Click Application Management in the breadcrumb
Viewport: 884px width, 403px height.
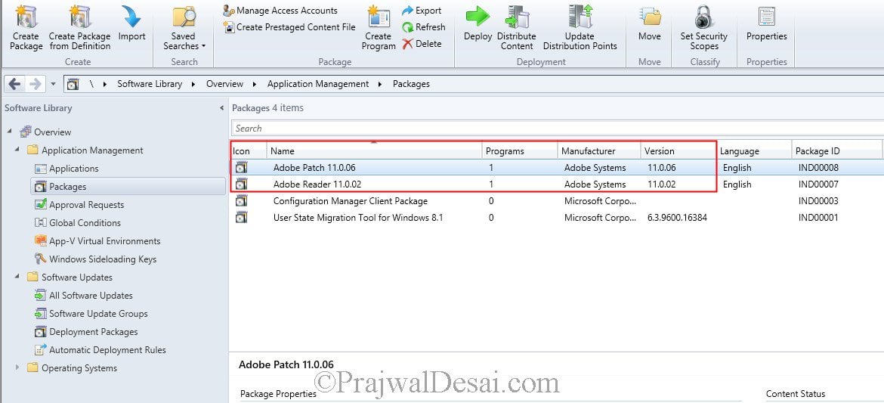[318, 84]
